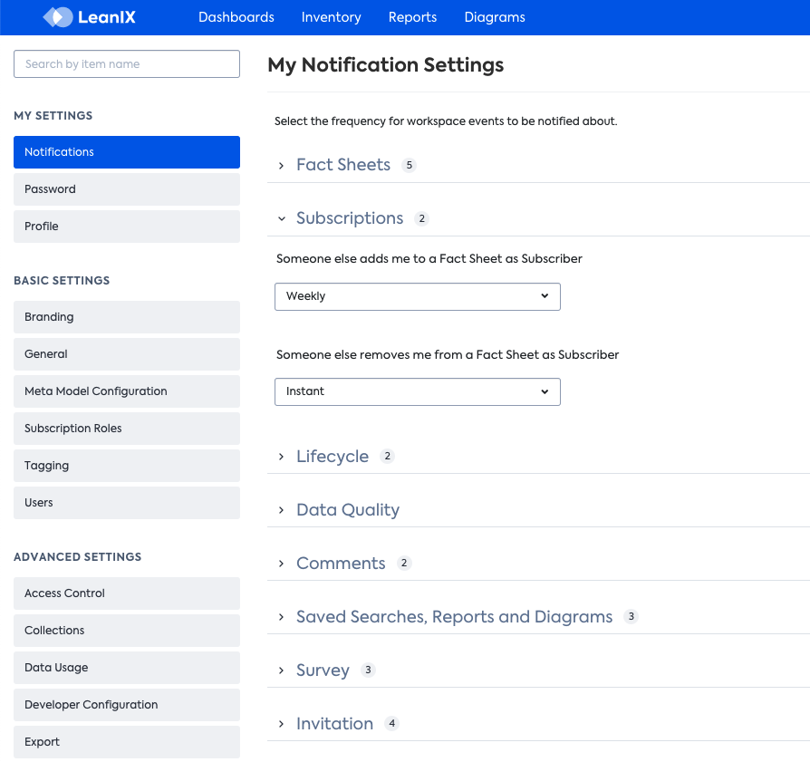810x762 pixels.
Task: Click the 'ADVANCED SETTINGS' section label
Action: point(78,557)
